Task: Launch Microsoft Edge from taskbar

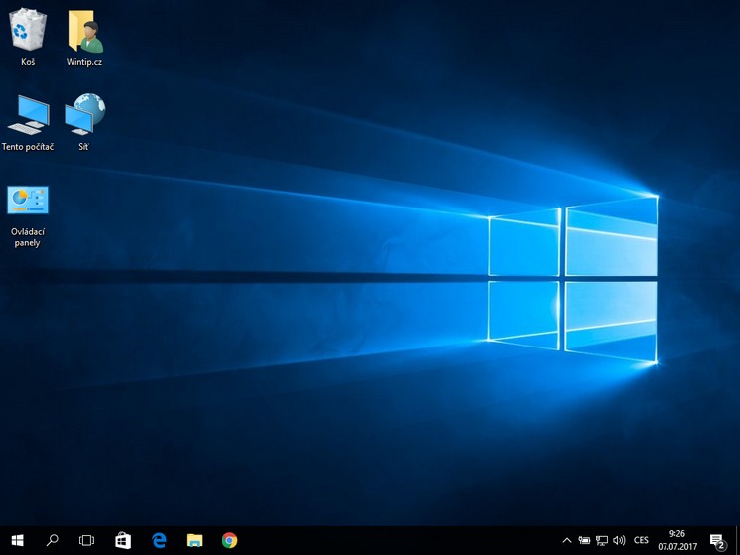Action: click(159, 540)
